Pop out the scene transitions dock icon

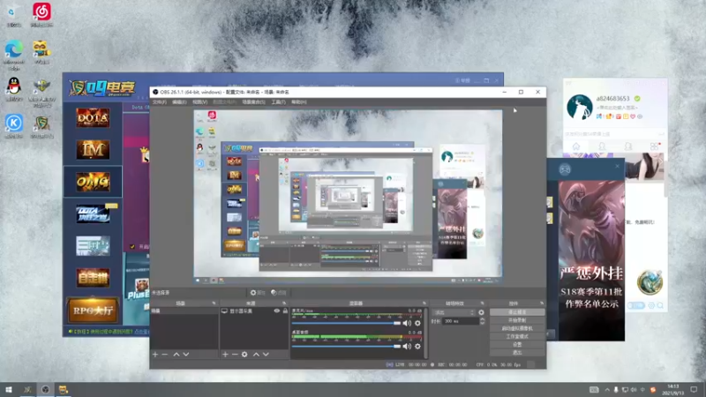click(482, 303)
